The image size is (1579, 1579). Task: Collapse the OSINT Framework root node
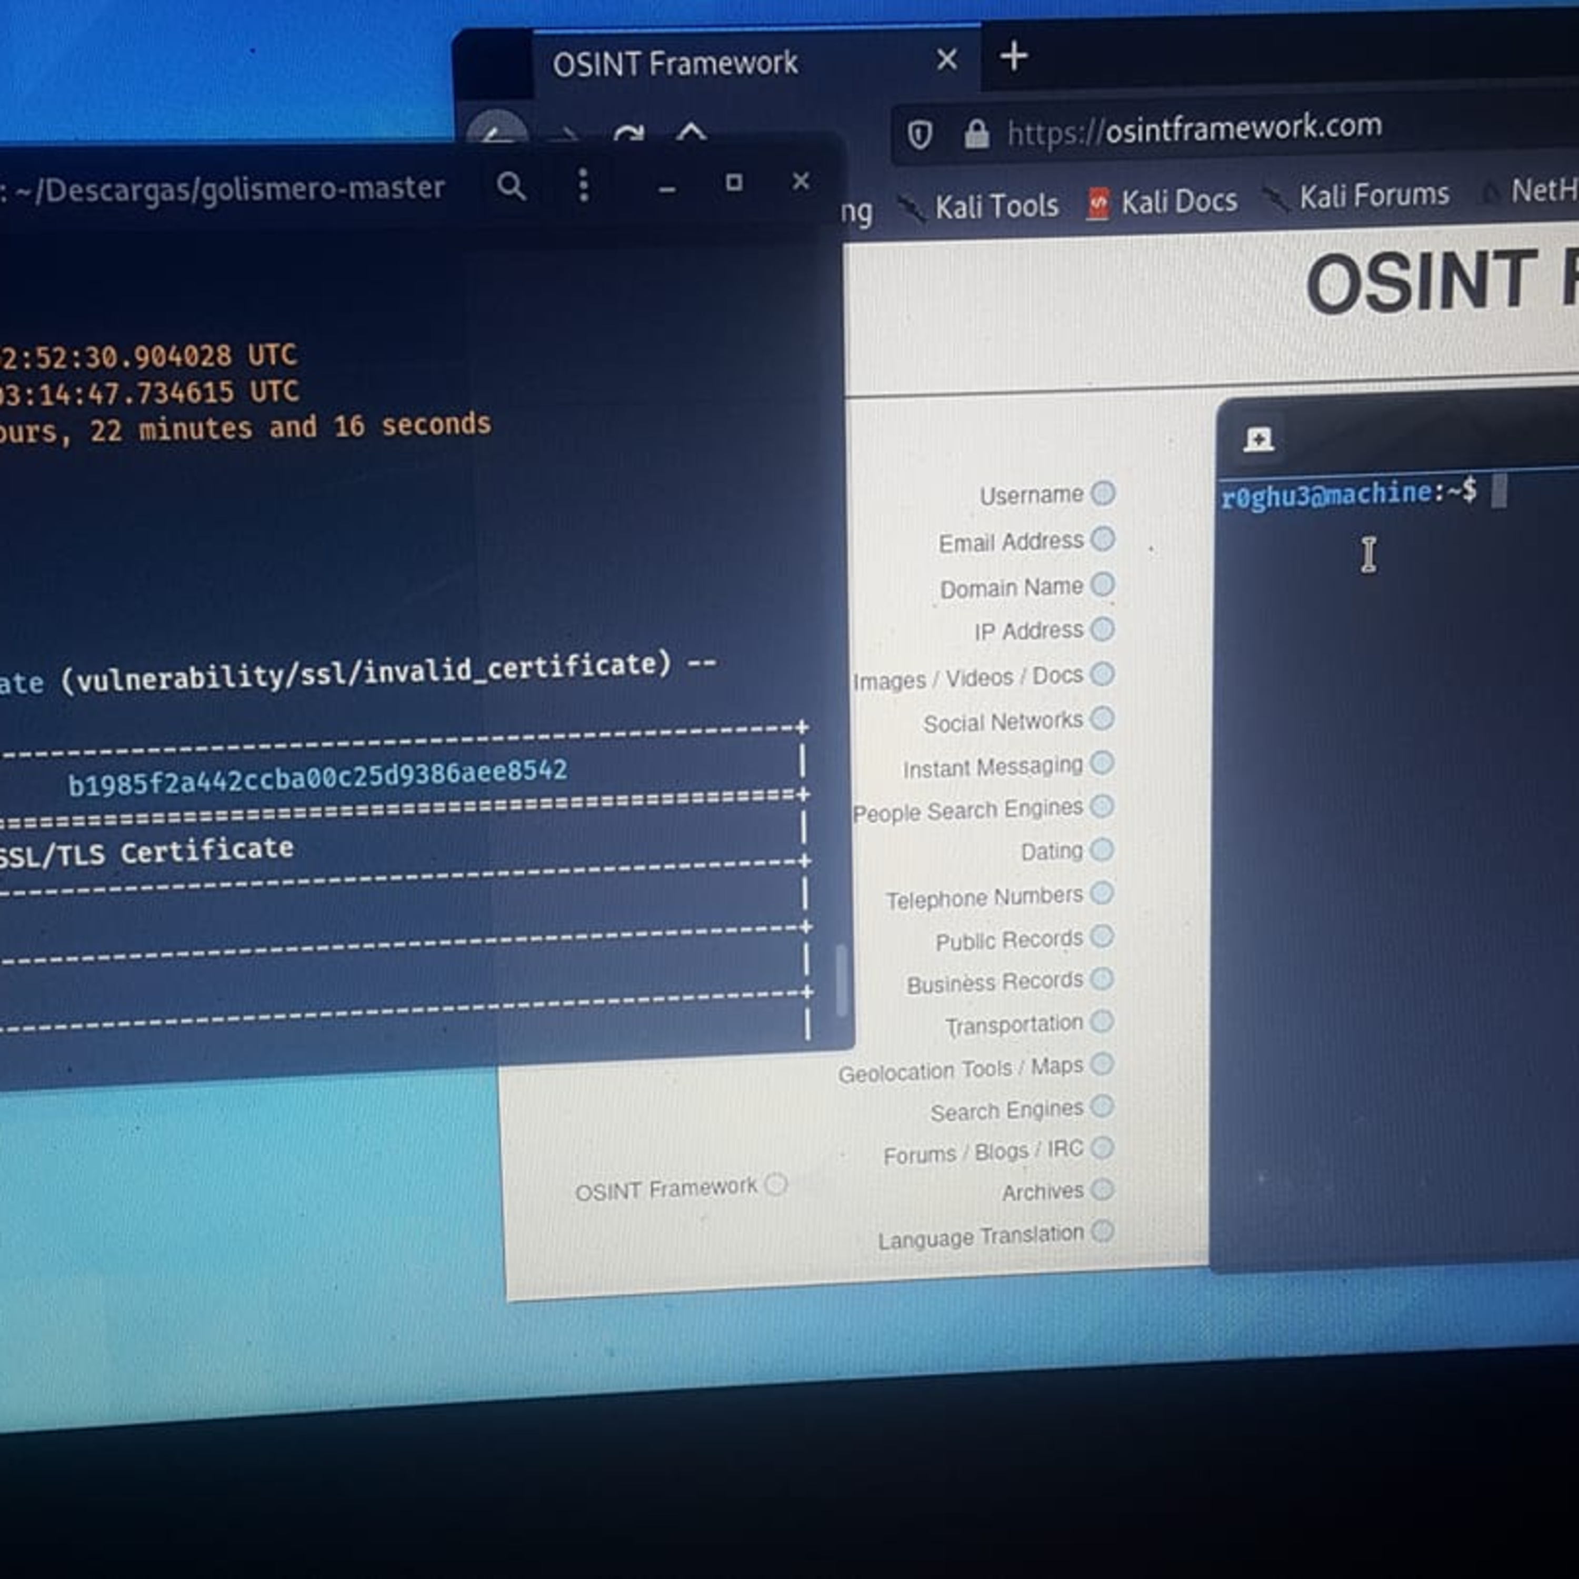click(x=776, y=1183)
